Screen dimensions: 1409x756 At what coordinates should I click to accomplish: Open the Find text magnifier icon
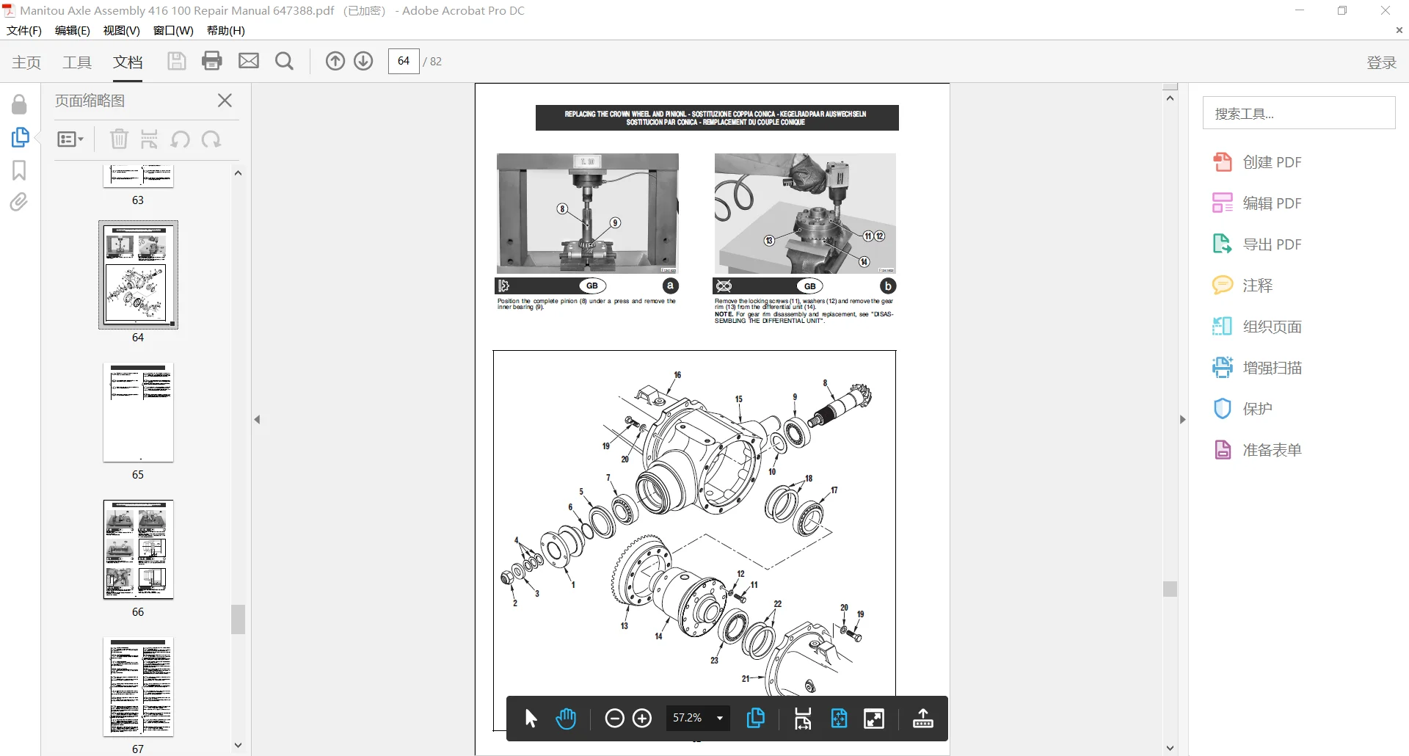coord(284,61)
